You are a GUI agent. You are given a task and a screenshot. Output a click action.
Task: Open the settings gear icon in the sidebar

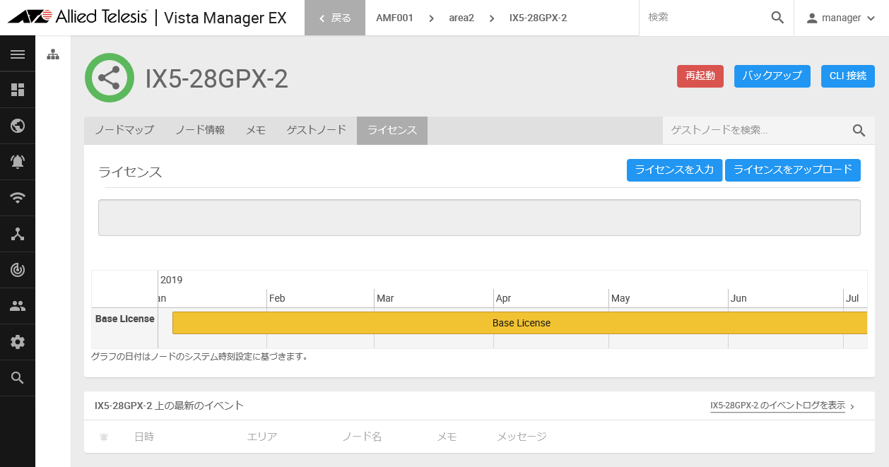click(18, 342)
